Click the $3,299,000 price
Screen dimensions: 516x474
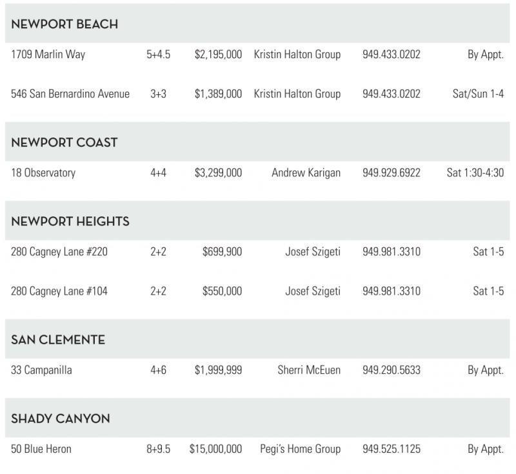218,173
